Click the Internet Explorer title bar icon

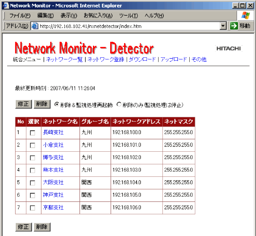6,5
